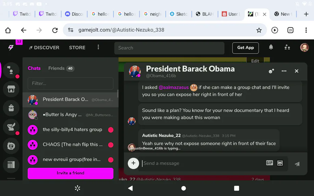Go back in the browser
The width and height of the screenshot is (314, 196).
[24, 30]
